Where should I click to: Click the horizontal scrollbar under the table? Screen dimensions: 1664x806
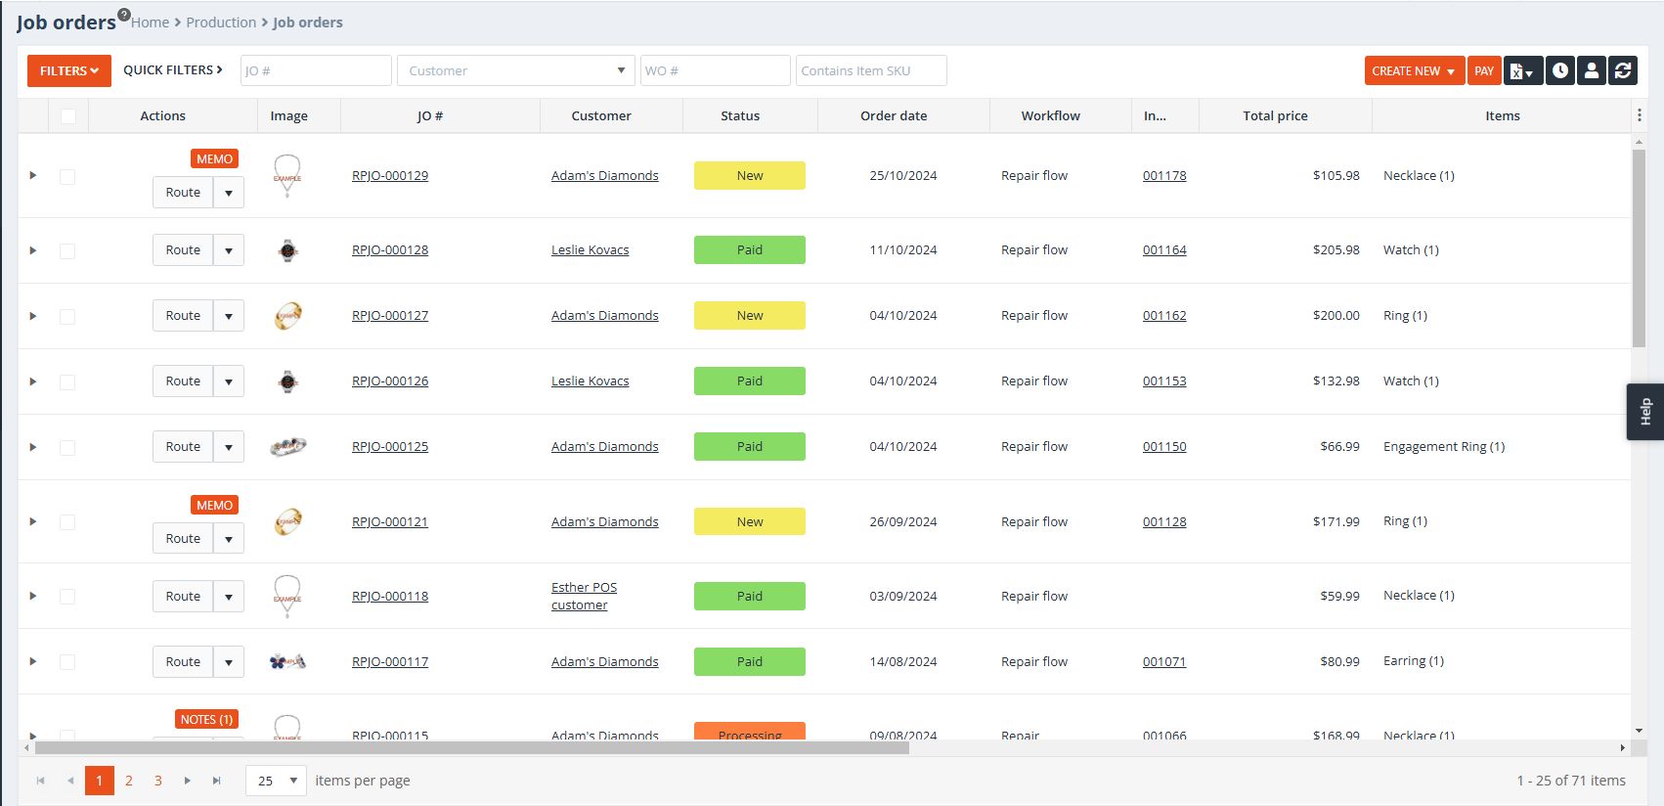click(x=471, y=748)
